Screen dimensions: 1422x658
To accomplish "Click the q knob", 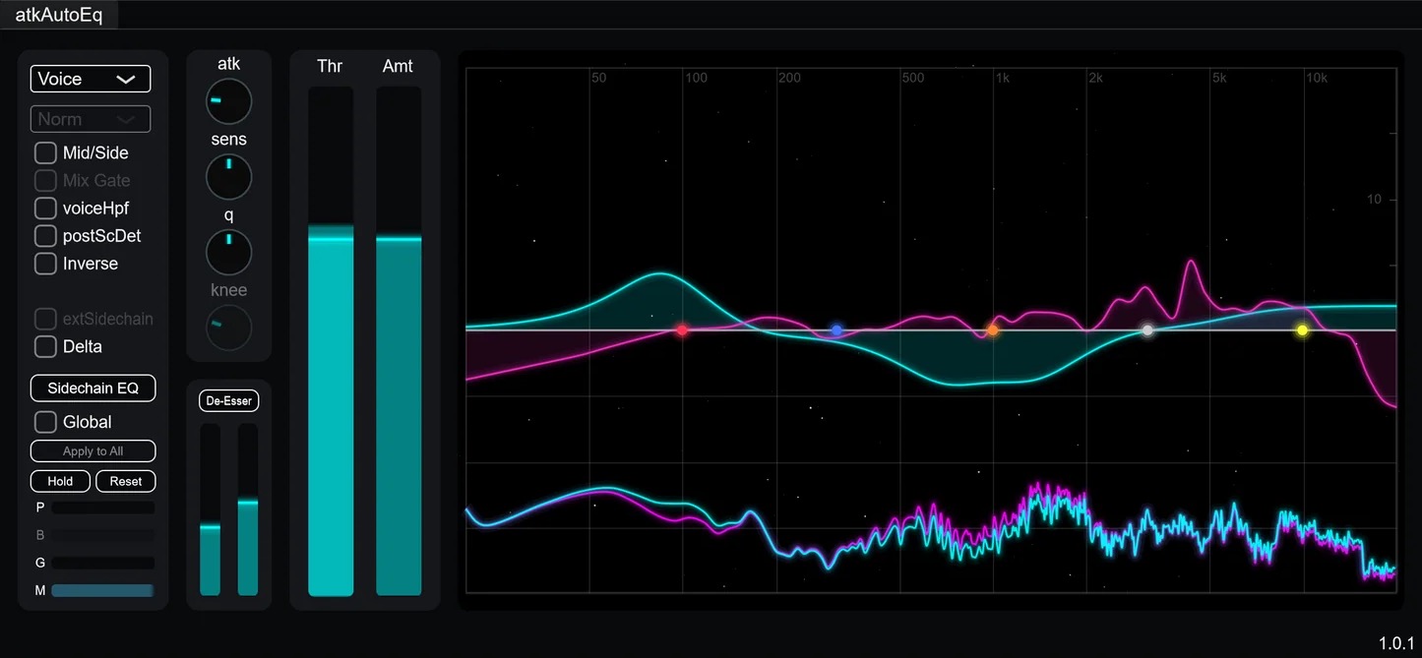I will (228, 252).
